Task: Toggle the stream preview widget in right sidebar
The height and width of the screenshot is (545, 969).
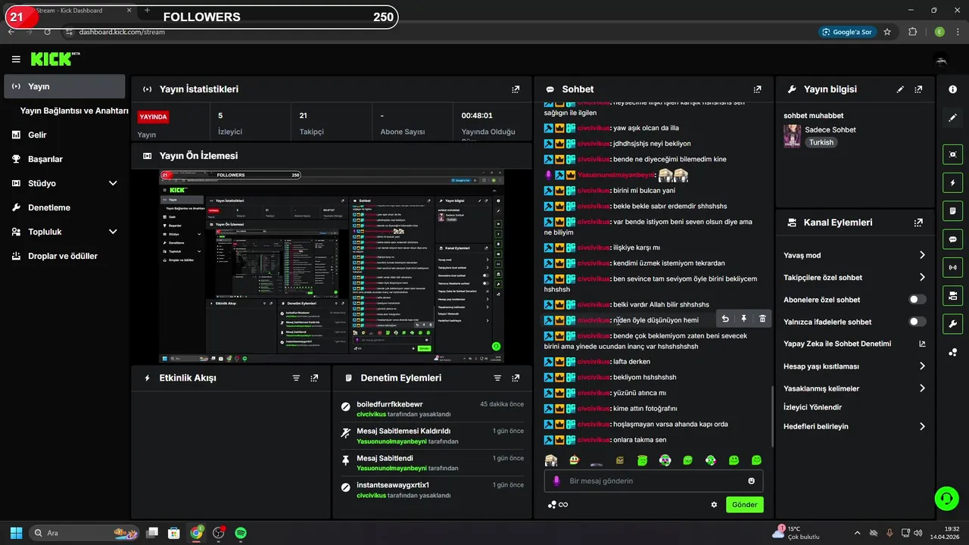Action: (x=952, y=154)
